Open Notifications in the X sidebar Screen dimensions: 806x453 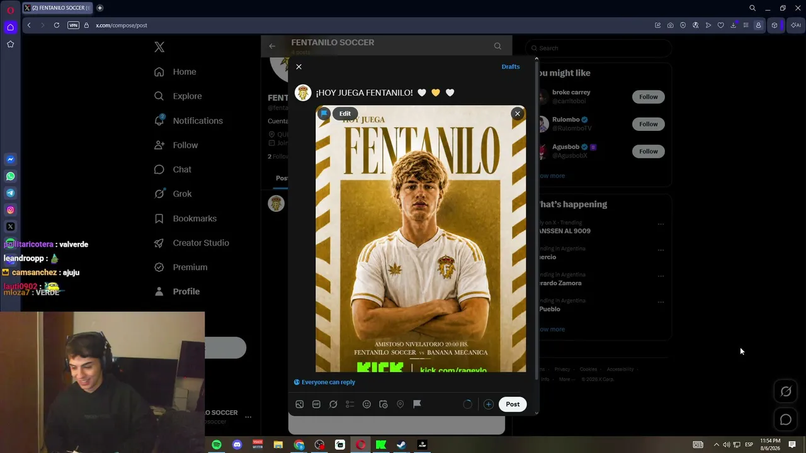[189, 121]
